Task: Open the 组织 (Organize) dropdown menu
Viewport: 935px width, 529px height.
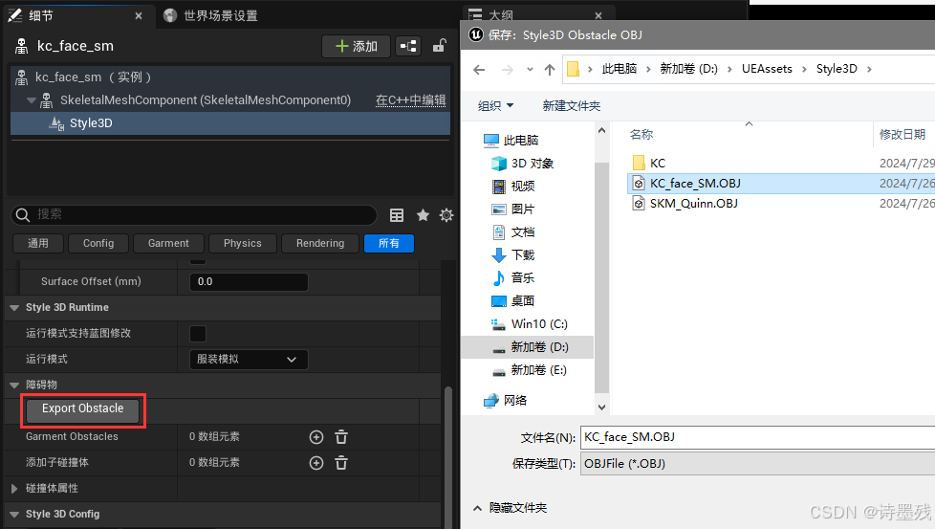Action: click(495, 105)
